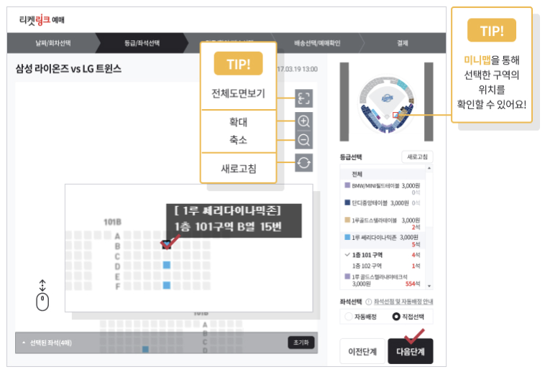Click the purple BMW/MINI필드테이블 color swatch

(x=347, y=185)
